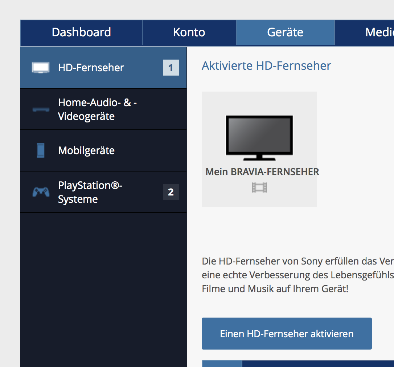This screenshot has height=367, width=394.
Task: Click the TV illustration of Mein BRAVIA-FERNSEHER
Action: 259,138
